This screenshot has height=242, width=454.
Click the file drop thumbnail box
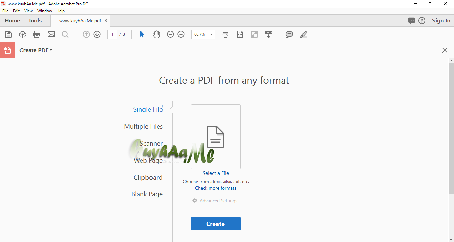(216, 137)
